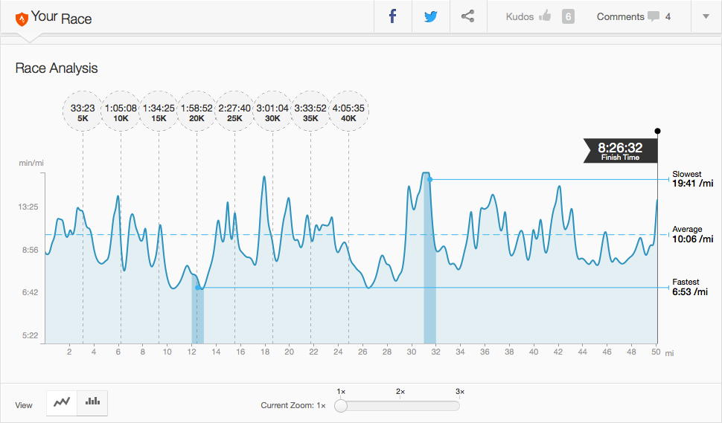This screenshot has width=722, height=423.
Task: Select the 5K split marker 33:23
Action: coord(83,112)
